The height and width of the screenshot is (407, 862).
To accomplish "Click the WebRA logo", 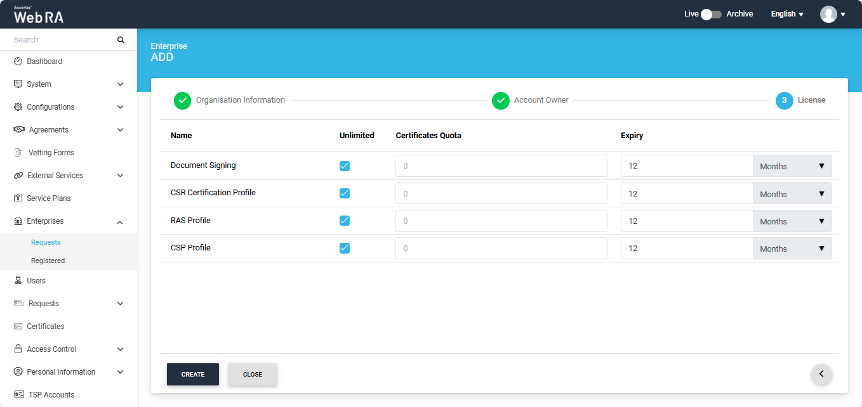I will click(x=39, y=15).
